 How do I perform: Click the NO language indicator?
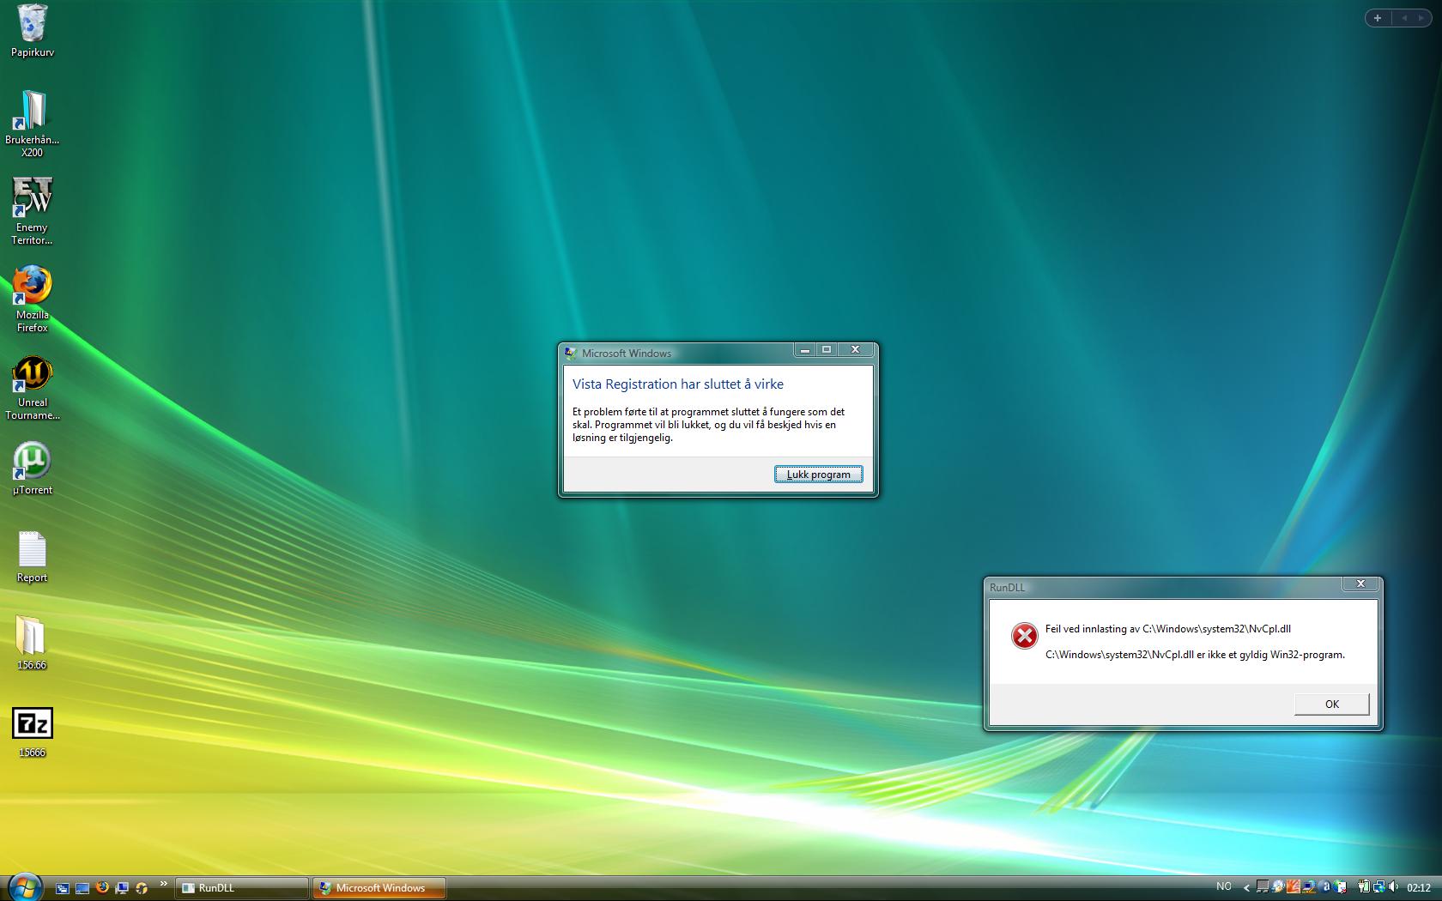pos(1224,886)
